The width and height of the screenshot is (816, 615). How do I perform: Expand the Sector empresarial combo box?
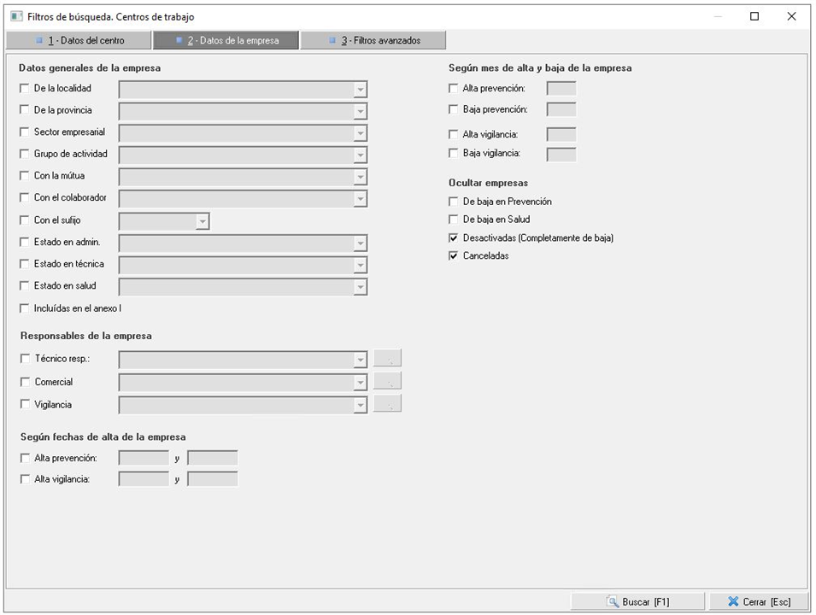(x=361, y=133)
